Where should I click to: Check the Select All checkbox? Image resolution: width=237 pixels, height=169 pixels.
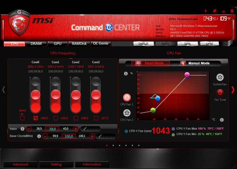pyautogui.click(x=22, y=118)
